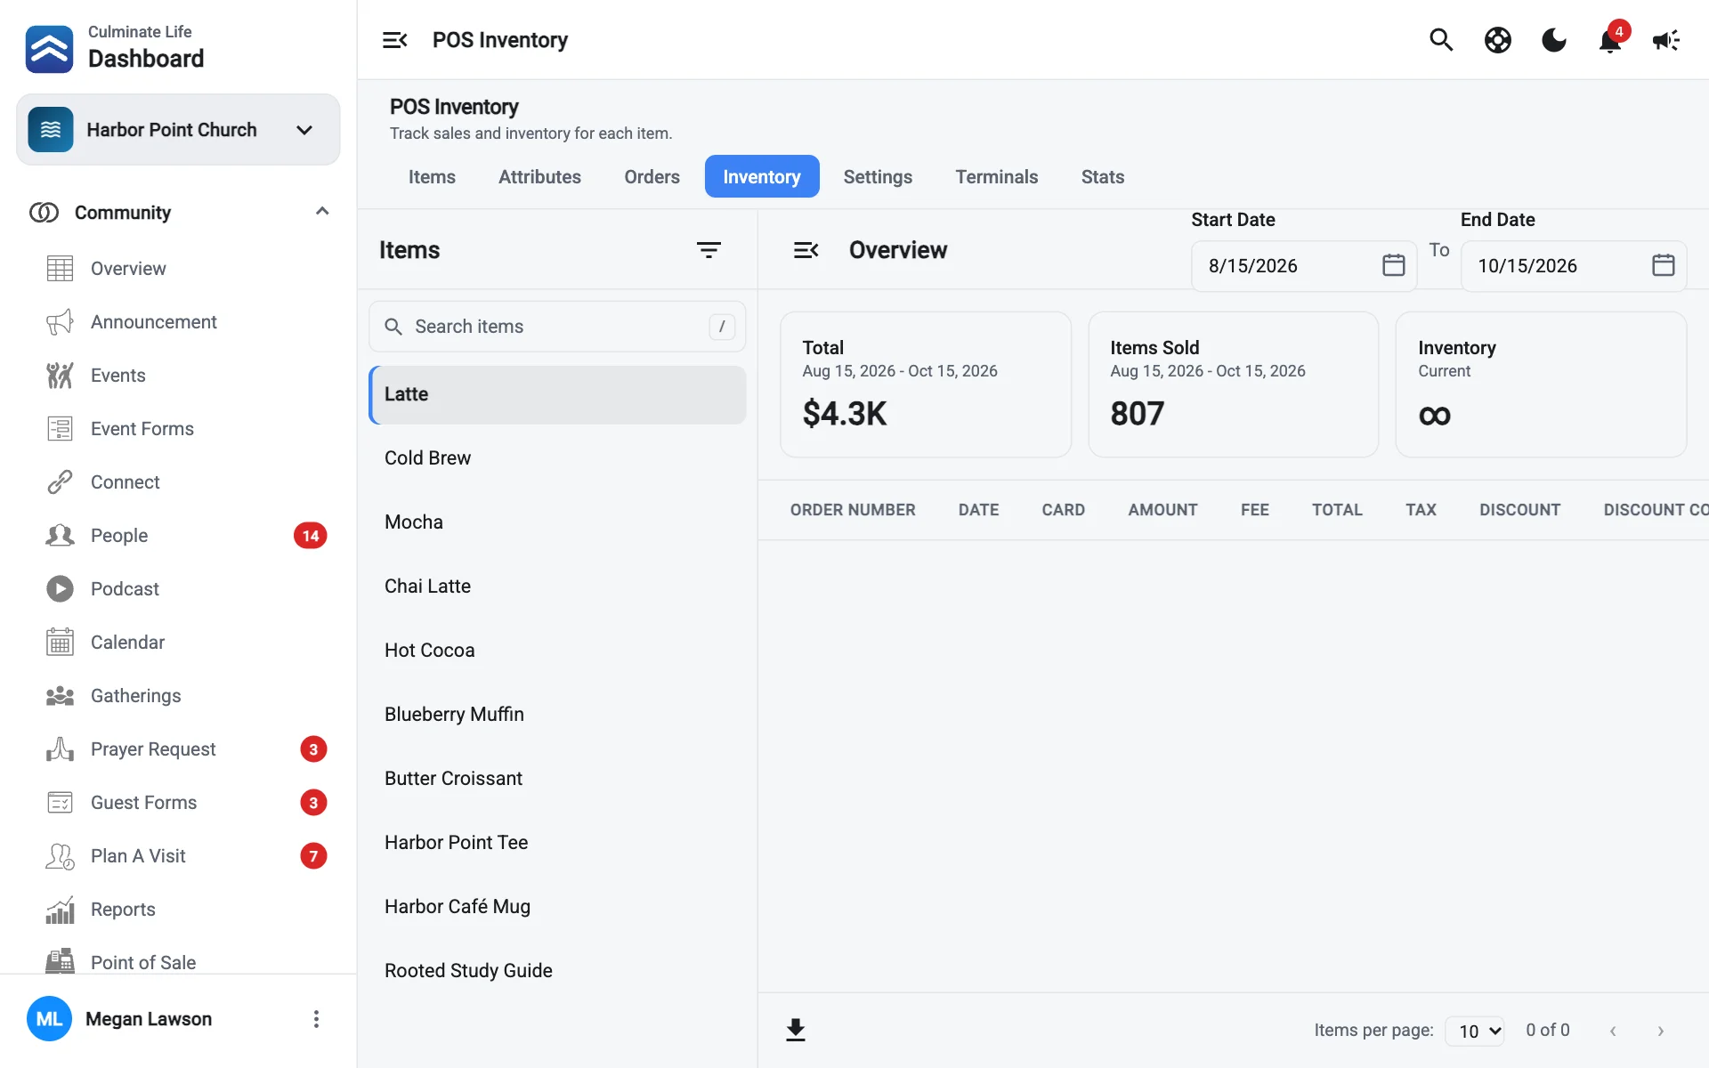Viewport: 1709px width, 1068px height.
Task: Open the Items filter icon
Action: (709, 250)
